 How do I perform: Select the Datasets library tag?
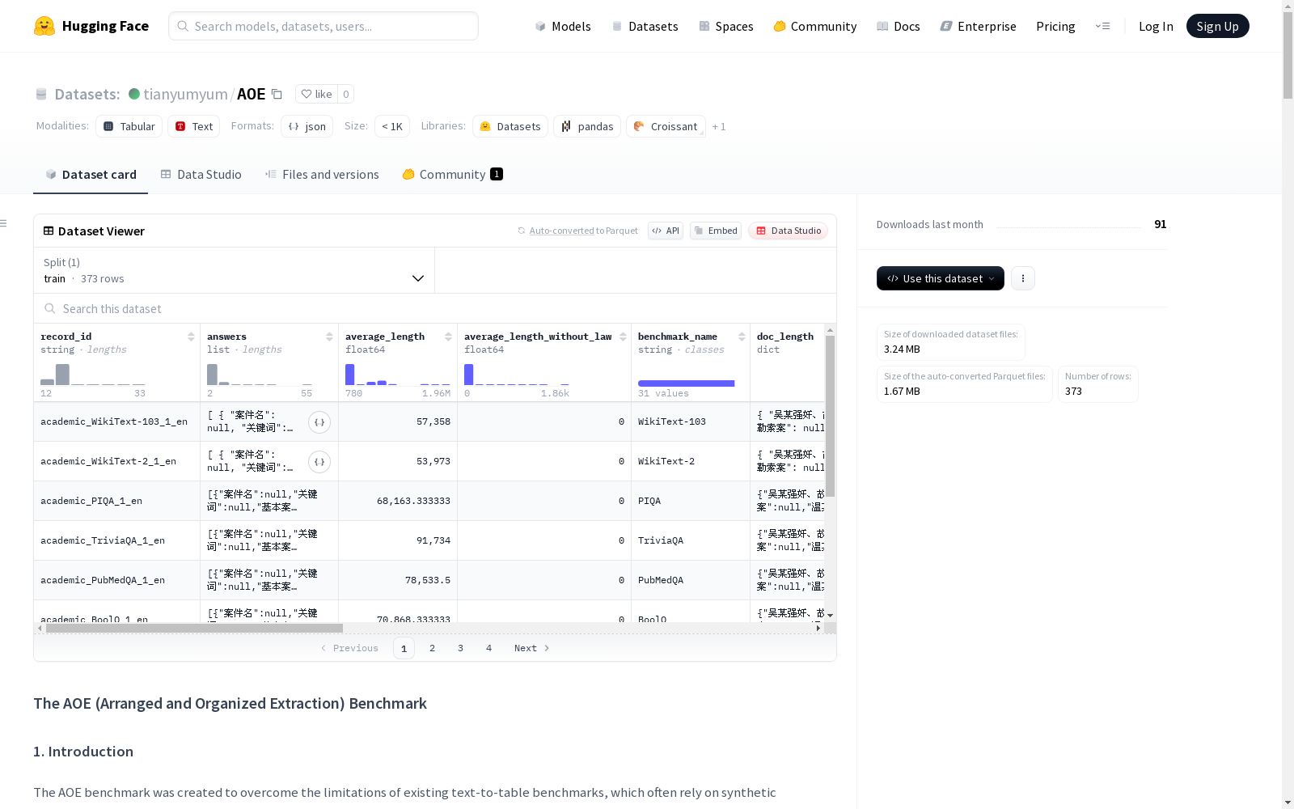[x=510, y=126]
